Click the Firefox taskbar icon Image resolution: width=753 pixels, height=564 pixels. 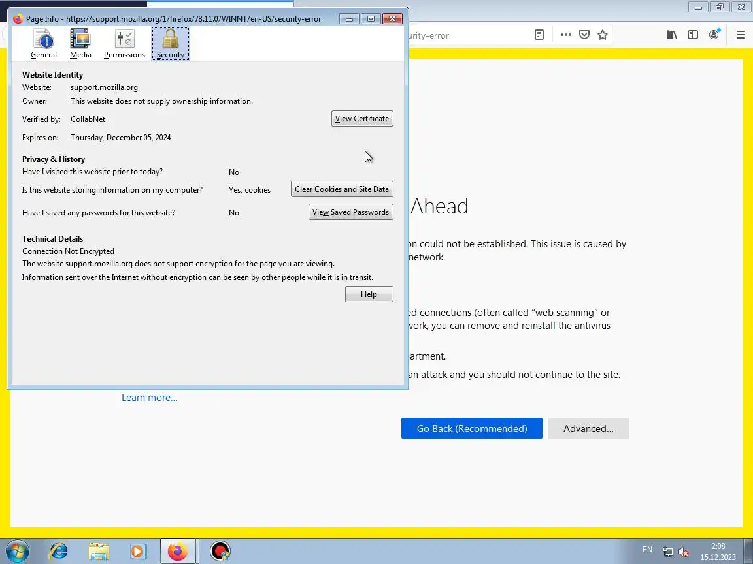(x=178, y=551)
